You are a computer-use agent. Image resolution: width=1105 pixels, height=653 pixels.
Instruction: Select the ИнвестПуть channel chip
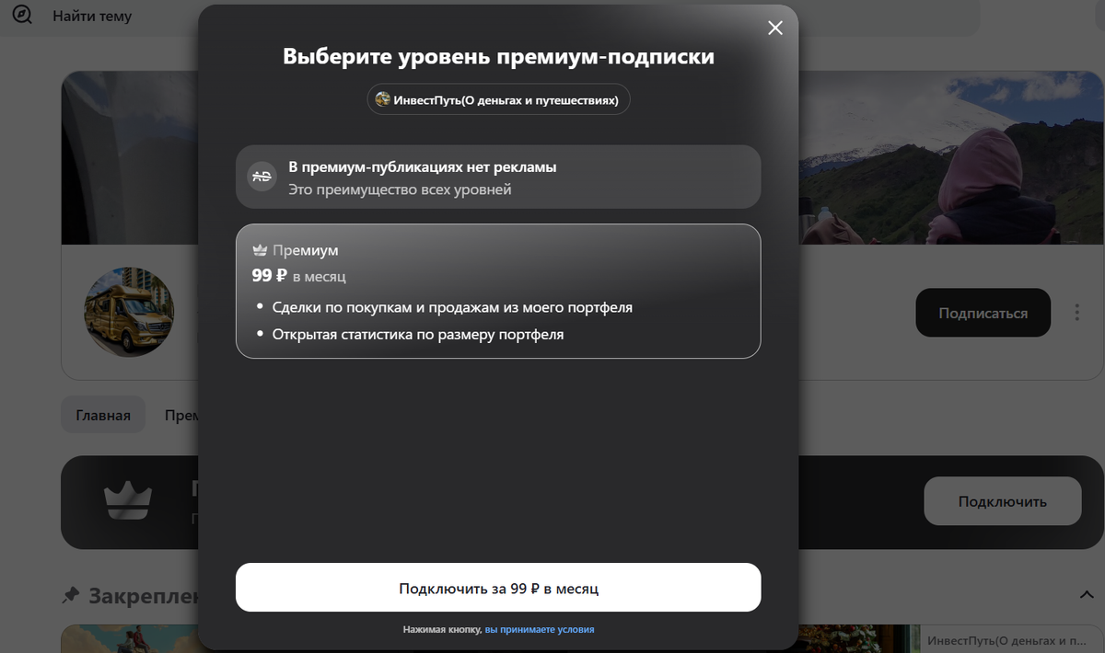[498, 98]
